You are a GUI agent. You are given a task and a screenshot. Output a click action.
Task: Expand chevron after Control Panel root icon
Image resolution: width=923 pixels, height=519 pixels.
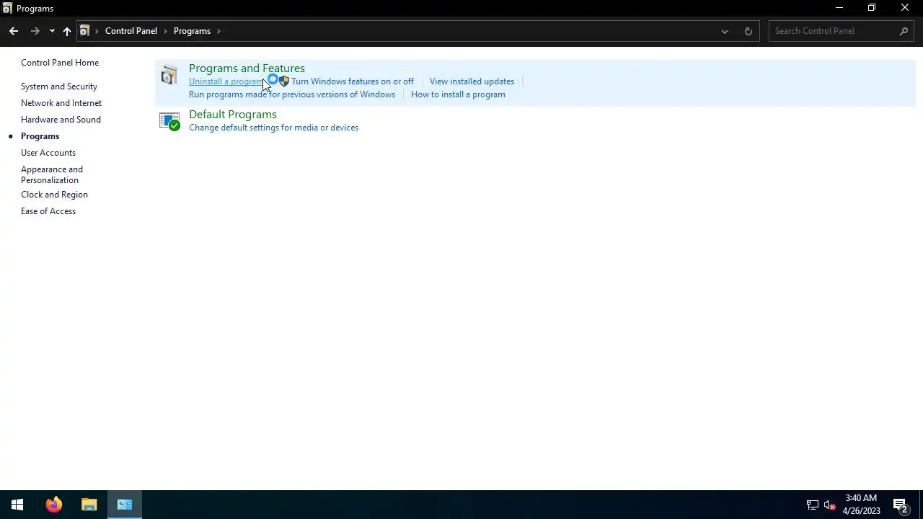(x=97, y=31)
